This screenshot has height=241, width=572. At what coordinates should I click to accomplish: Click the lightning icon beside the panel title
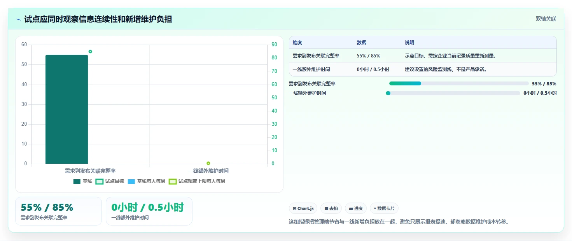18,19
